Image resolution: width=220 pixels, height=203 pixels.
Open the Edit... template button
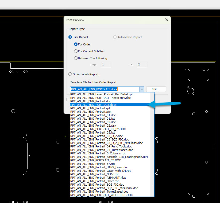pos(156,89)
